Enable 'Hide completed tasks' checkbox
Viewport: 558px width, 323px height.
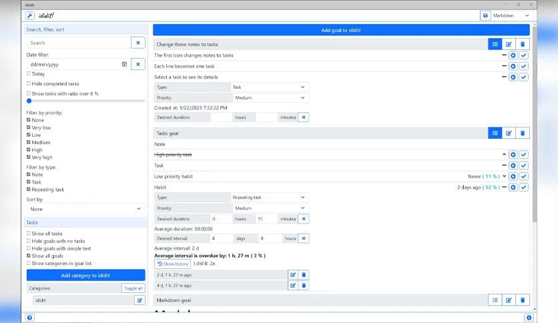point(29,83)
